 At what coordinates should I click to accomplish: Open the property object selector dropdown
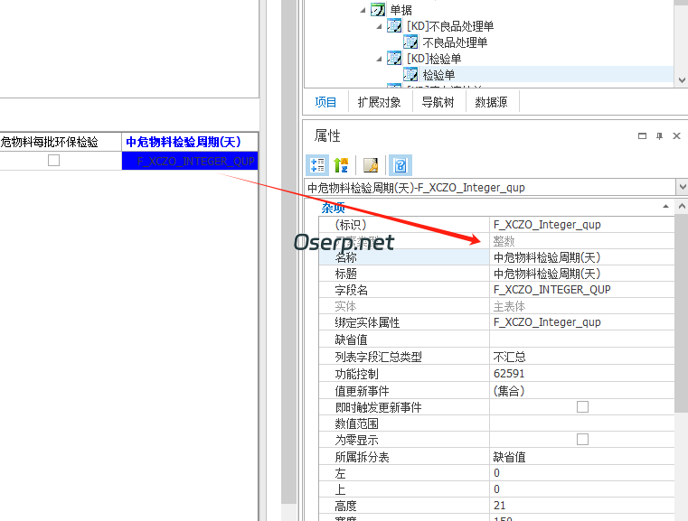(x=682, y=187)
